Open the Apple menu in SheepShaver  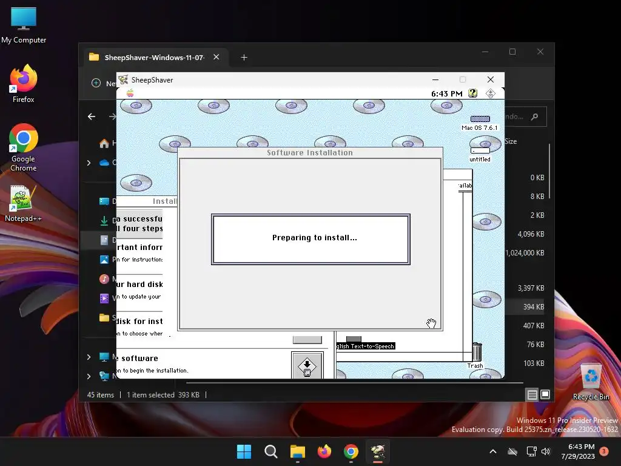tap(130, 93)
